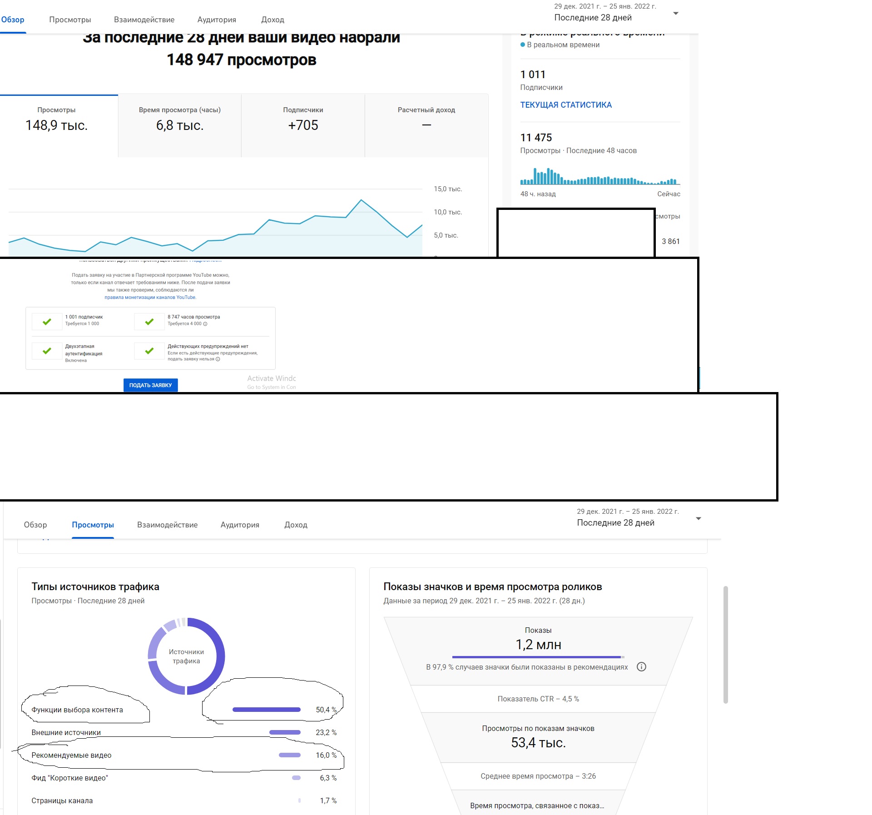This screenshot has height=815, width=872.
Task: Click the vertical scrollbar beside the impressions funnel
Action: click(725, 645)
